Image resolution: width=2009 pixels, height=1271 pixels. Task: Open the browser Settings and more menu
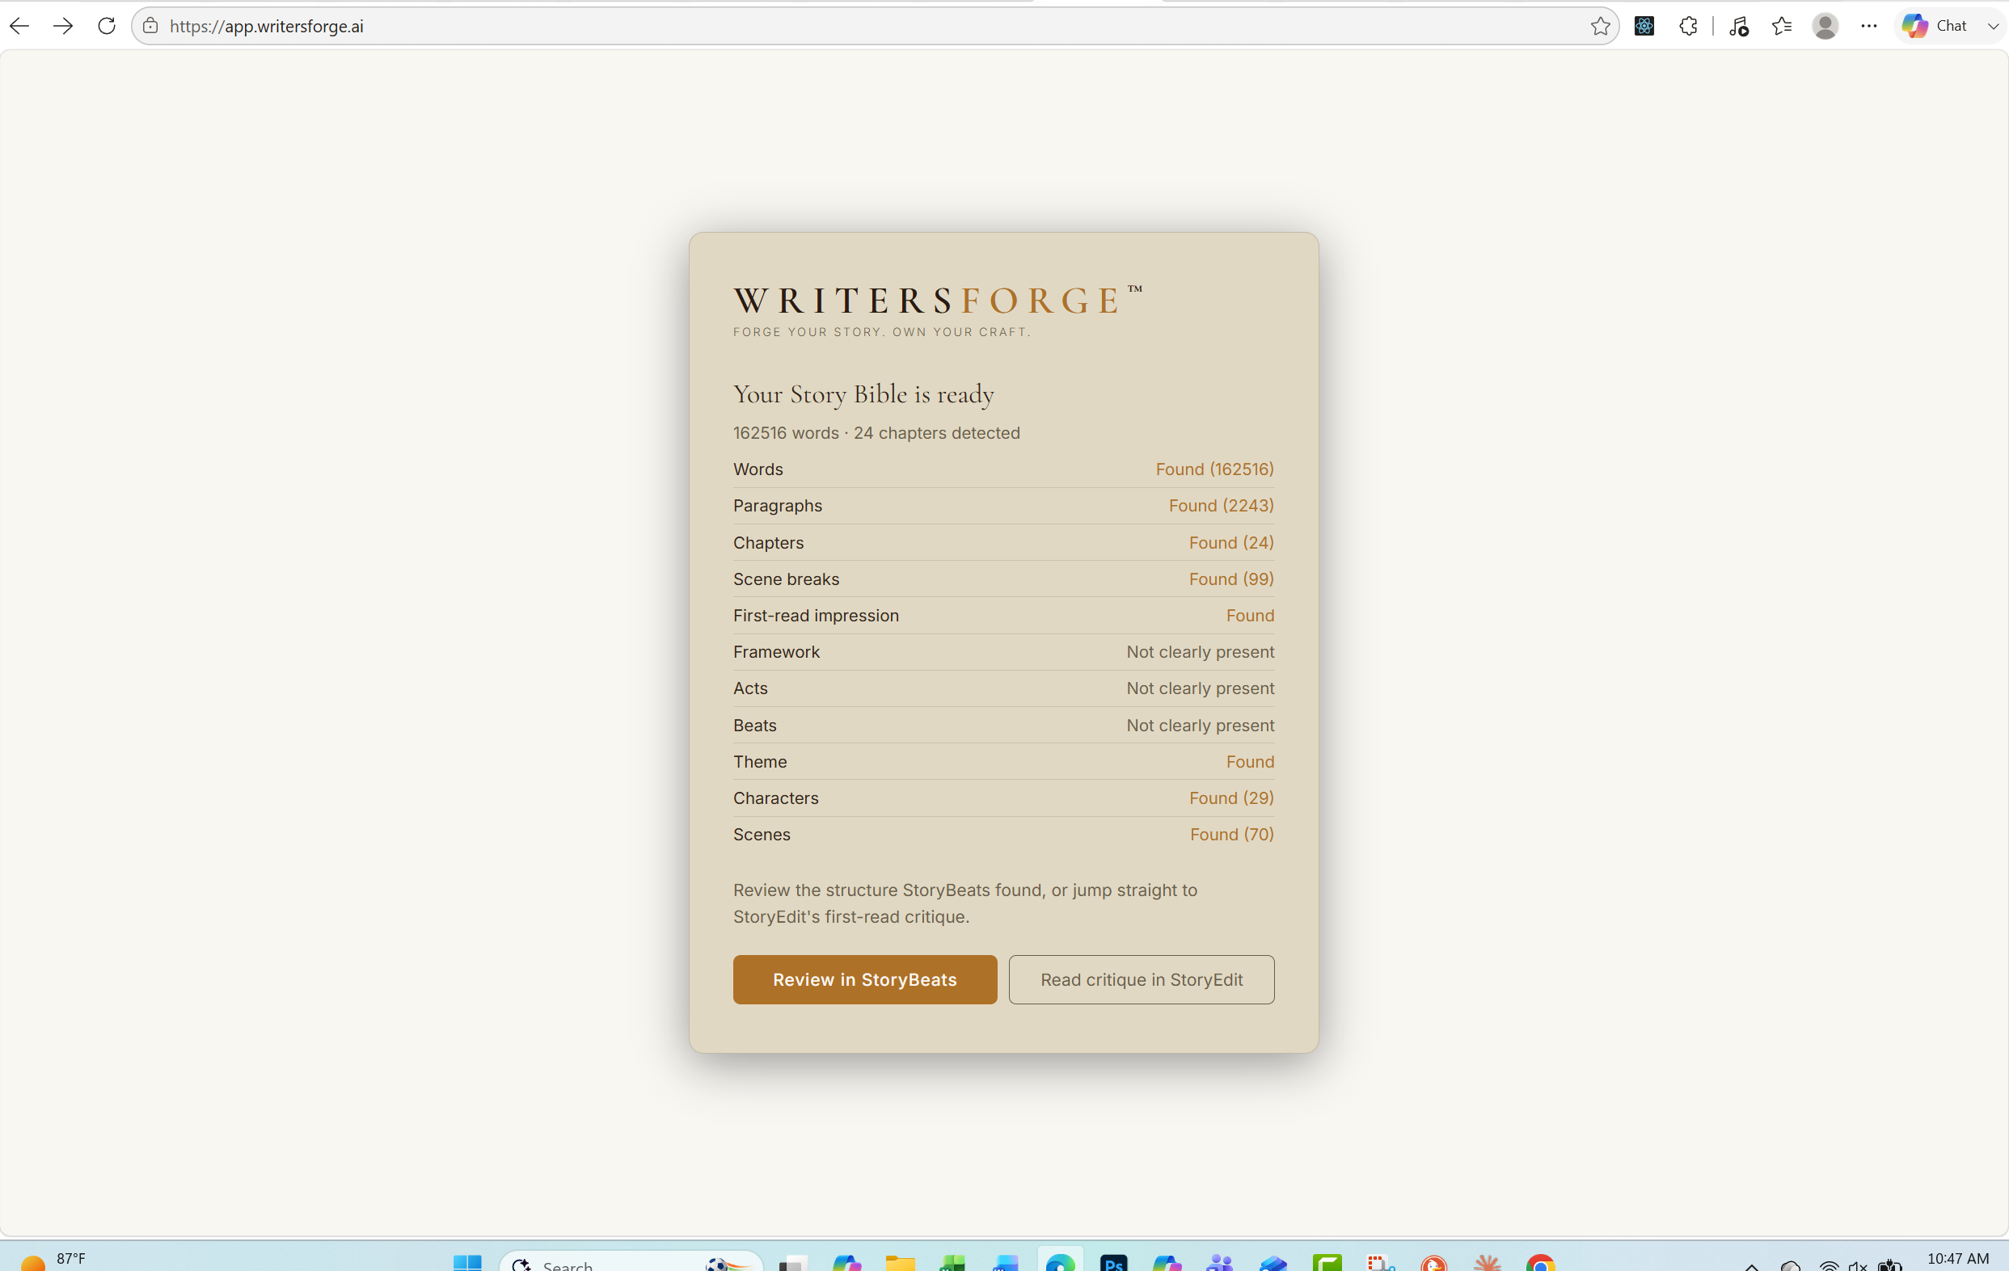(x=1869, y=26)
